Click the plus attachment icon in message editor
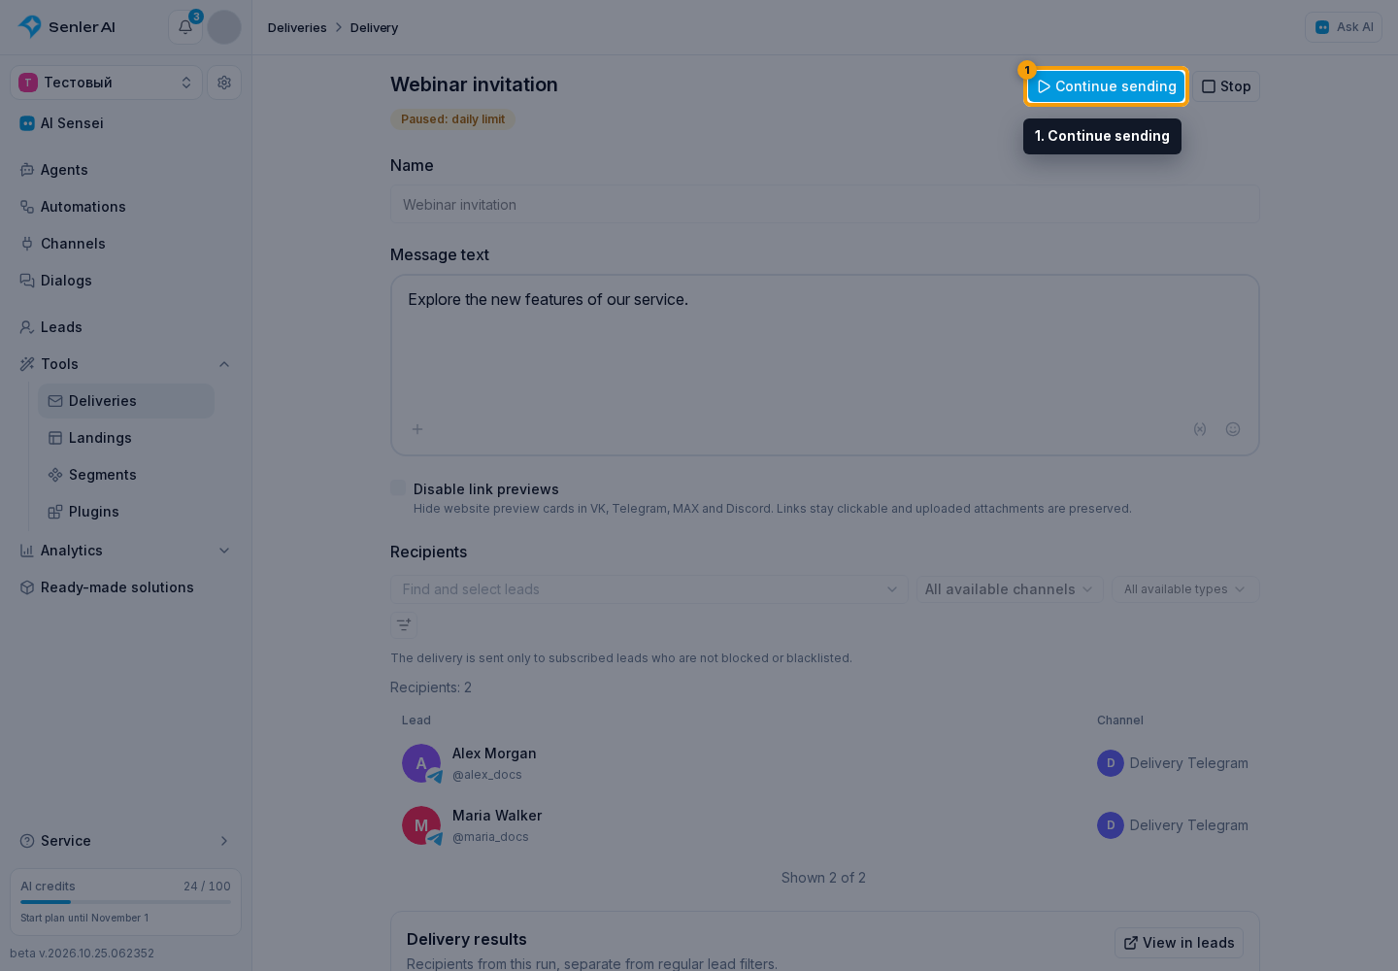This screenshot has width=1398, height=971. [417, 429]
